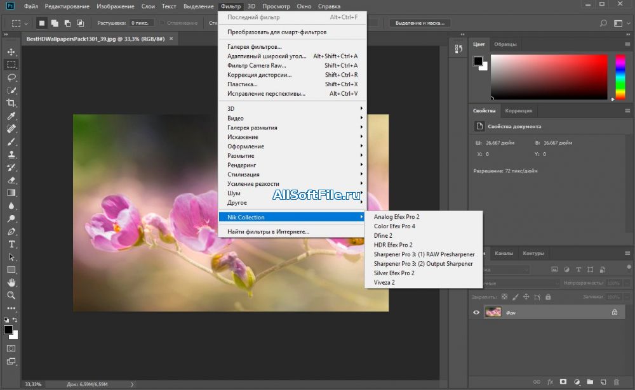Open the Layers panel hamburger menu
Viewport: 635px width, 390px height.
pos(626,253)
